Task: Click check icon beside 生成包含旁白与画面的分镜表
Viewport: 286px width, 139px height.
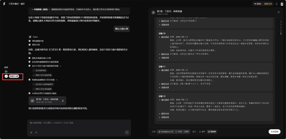Action: 30,93
